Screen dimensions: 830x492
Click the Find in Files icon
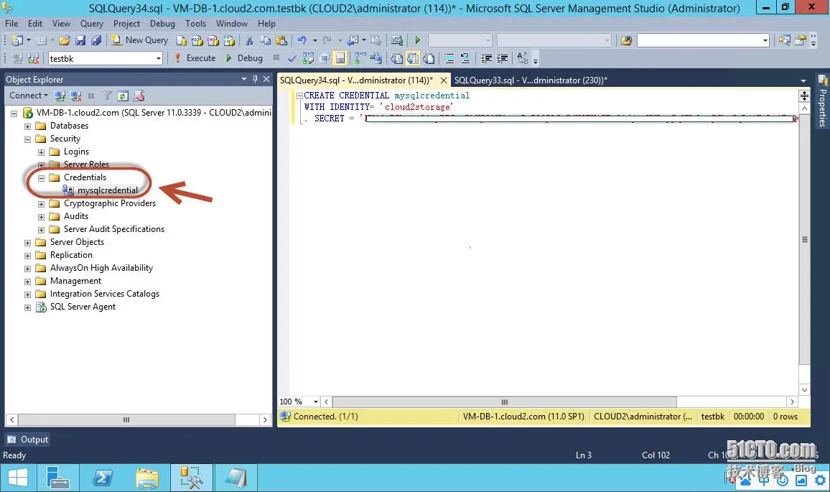pos(626,40)
